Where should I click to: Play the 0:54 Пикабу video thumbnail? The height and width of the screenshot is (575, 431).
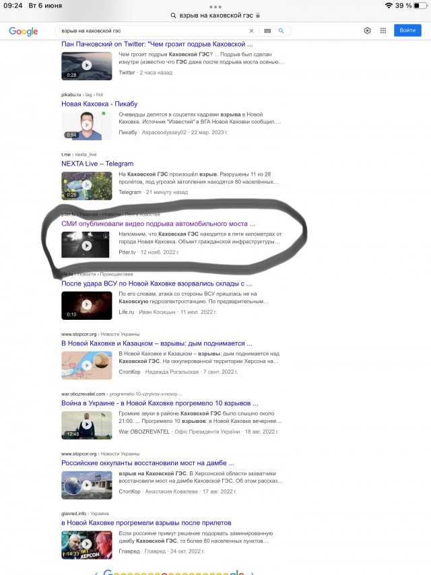(x=87, y=125)
